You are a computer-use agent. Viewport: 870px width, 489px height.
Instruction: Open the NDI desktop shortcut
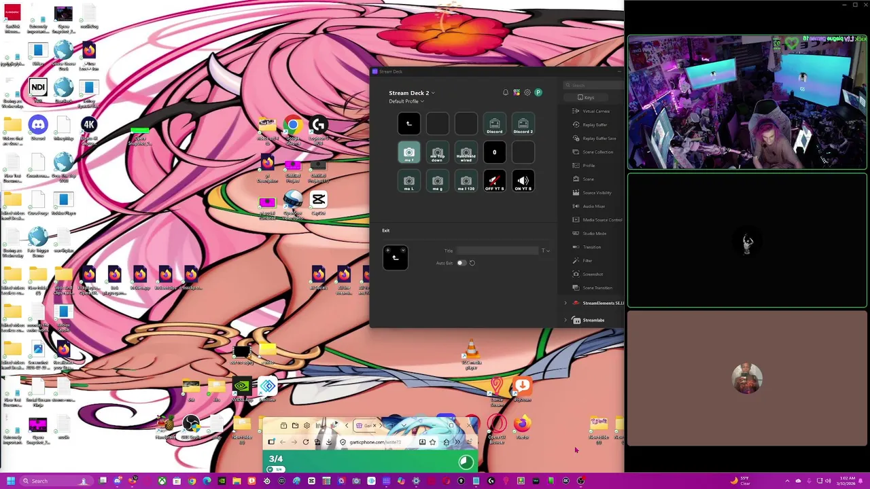point(38,92)
